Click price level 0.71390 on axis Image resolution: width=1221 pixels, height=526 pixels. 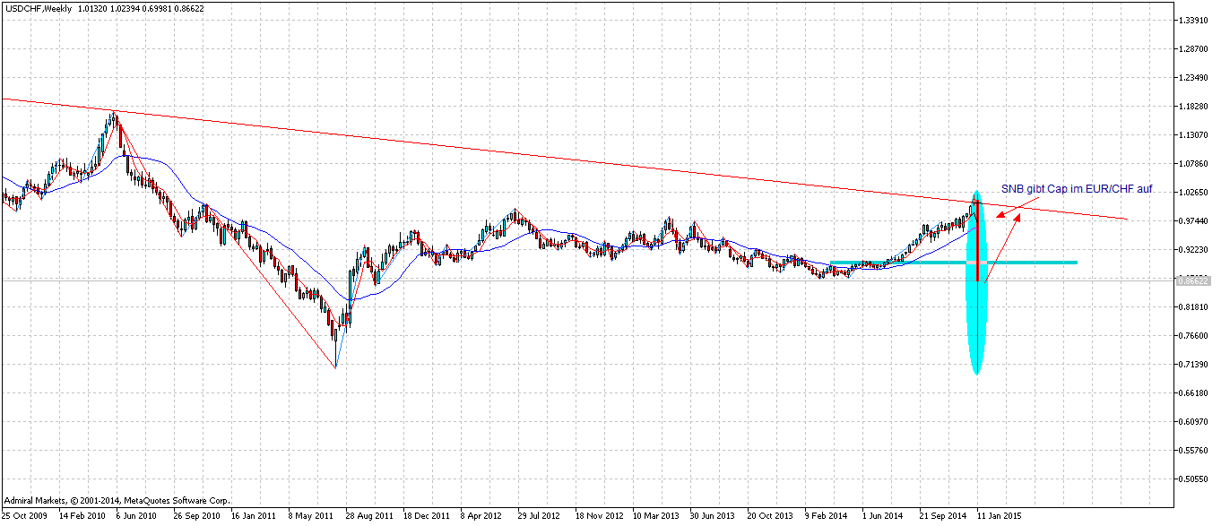tap(1191, 364)
